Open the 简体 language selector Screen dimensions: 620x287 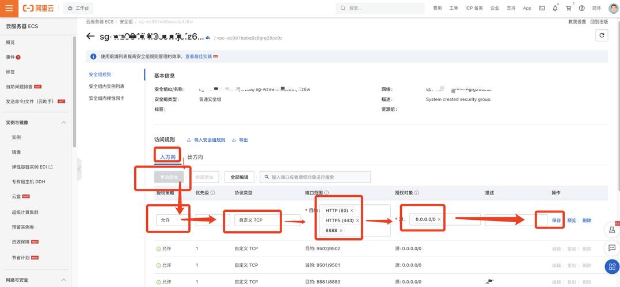[596, 8]
